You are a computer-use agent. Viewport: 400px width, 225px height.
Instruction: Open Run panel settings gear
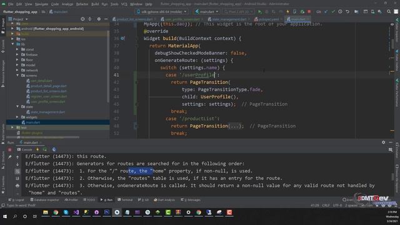[x=383, y=142]
